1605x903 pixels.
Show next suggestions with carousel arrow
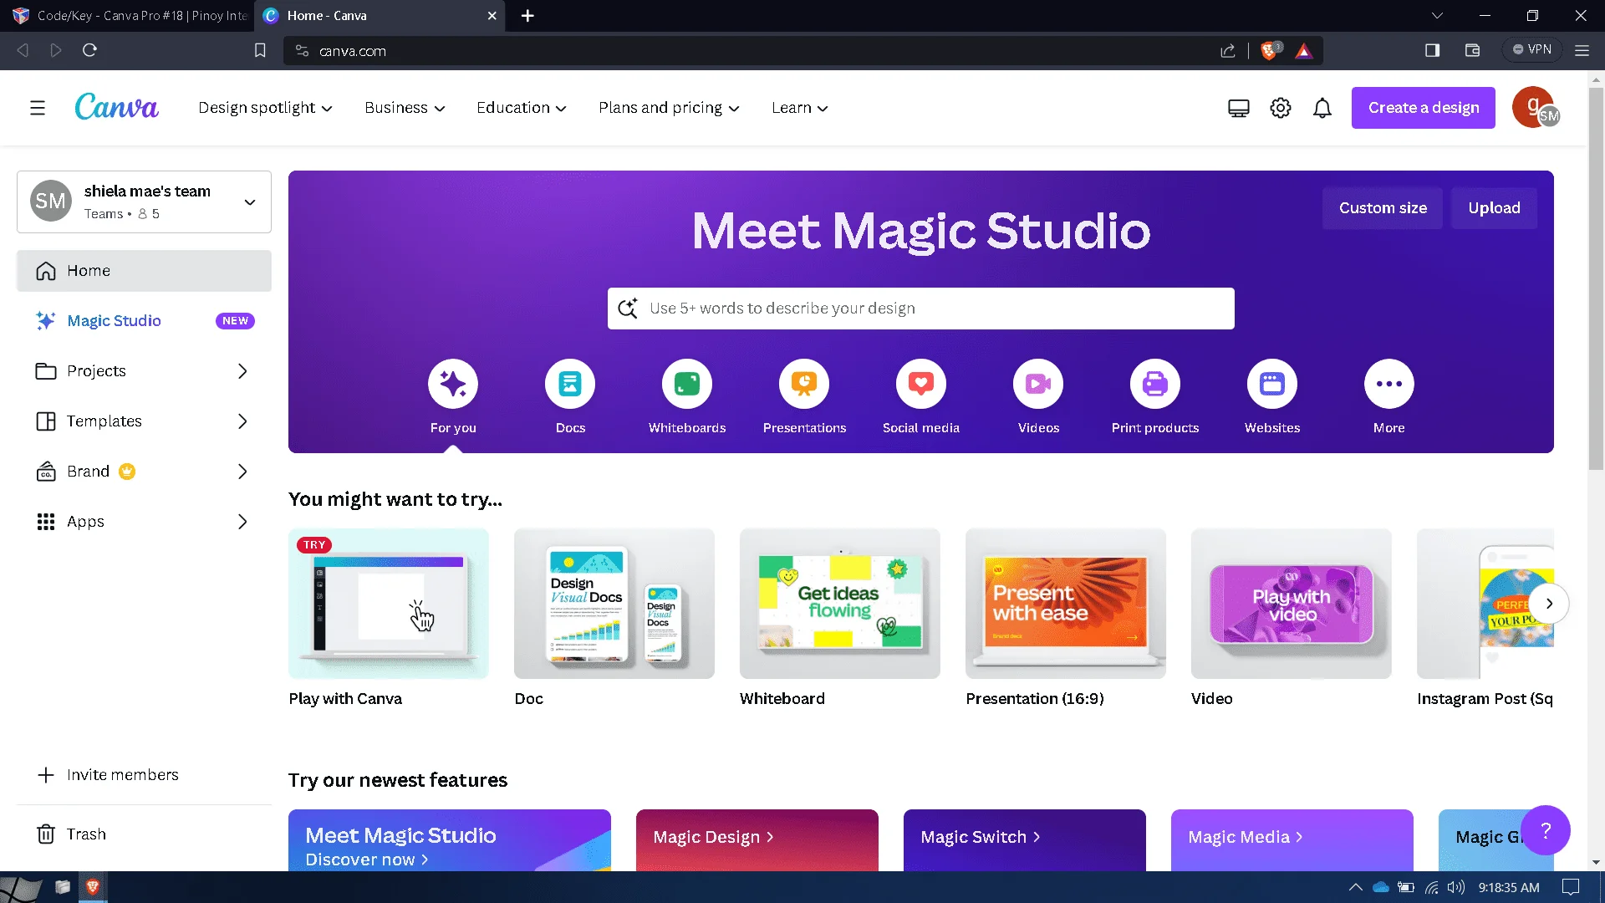tap(1549, 604)
